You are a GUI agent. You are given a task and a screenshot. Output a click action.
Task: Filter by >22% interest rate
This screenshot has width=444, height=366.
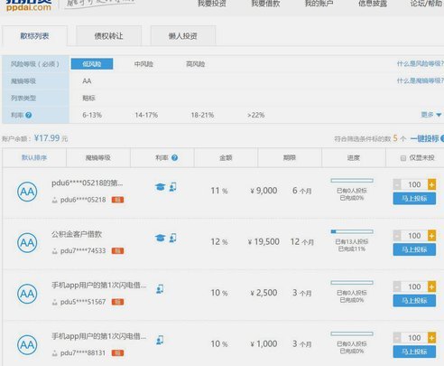point(256,115)
